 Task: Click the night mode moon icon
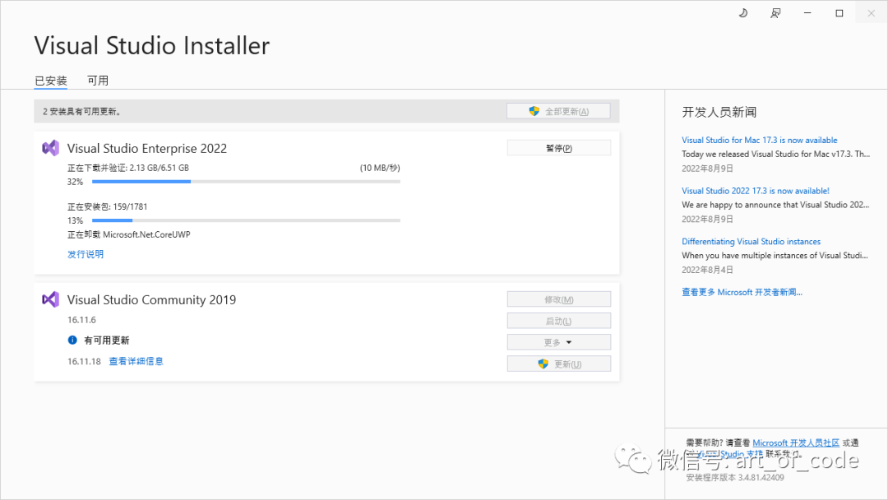[743, 13]
